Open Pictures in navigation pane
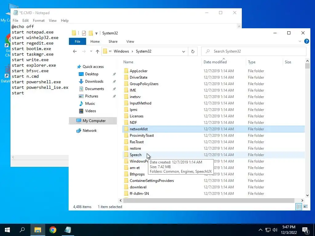The width and height of the screenshot is (315, 236). click(x=92, y=96)
